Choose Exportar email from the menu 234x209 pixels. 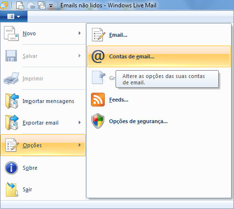(x=43, y=123)
